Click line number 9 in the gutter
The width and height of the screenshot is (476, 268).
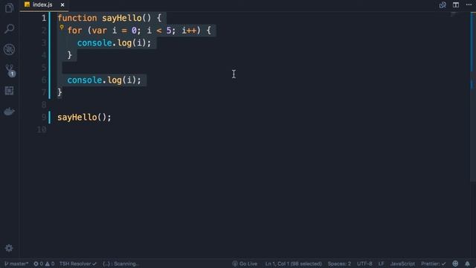[44, 117]
